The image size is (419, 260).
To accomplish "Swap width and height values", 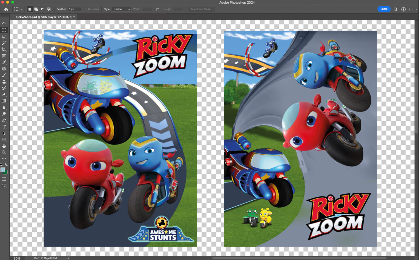I will (157, 9).
